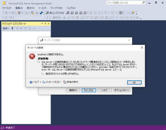The width and height of the screenshot is (166, 130).
Task: Click the Save All icon
Action: point(41,13)
